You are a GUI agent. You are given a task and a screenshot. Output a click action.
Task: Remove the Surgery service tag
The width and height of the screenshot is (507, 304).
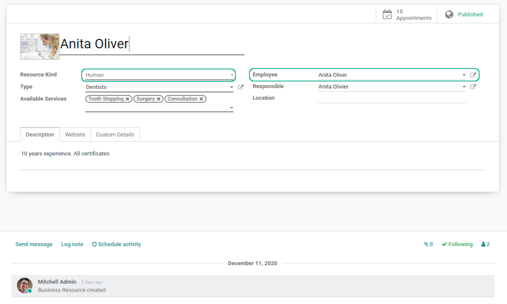(158, 99)
